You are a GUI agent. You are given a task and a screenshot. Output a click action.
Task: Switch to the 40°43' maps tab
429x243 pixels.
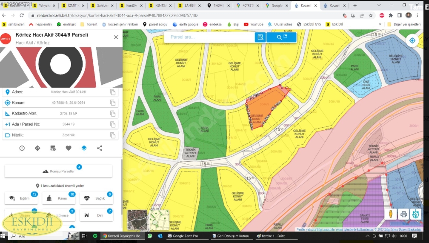click(x=247, y=6)
